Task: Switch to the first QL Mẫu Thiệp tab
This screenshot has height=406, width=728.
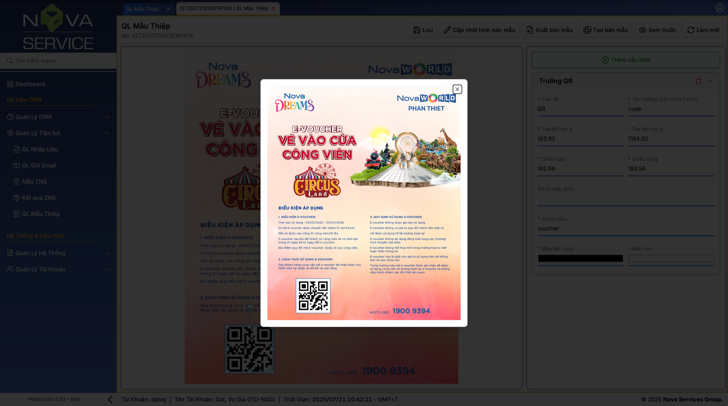Action: [x=142, y=9]
